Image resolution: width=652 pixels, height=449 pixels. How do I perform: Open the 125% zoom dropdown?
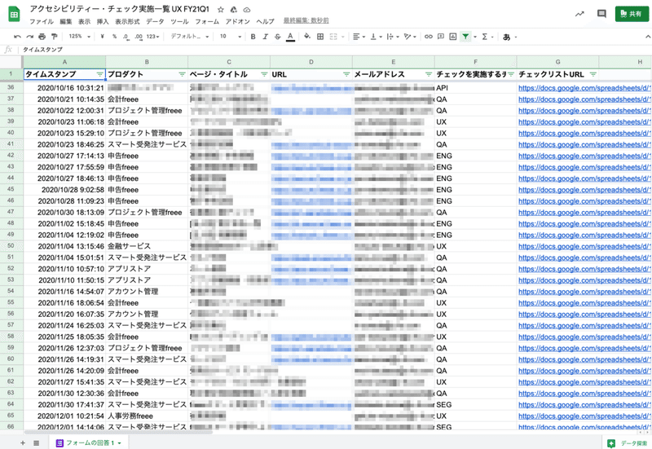point(79,37)
